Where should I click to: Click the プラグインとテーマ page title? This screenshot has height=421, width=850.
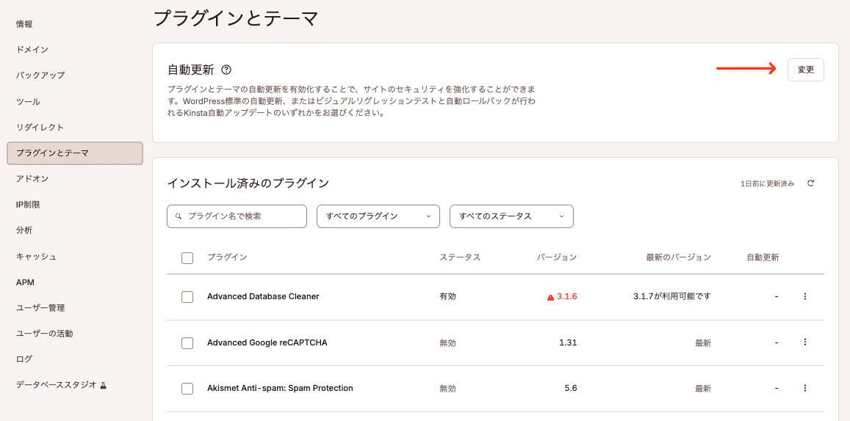click(236, 18)
